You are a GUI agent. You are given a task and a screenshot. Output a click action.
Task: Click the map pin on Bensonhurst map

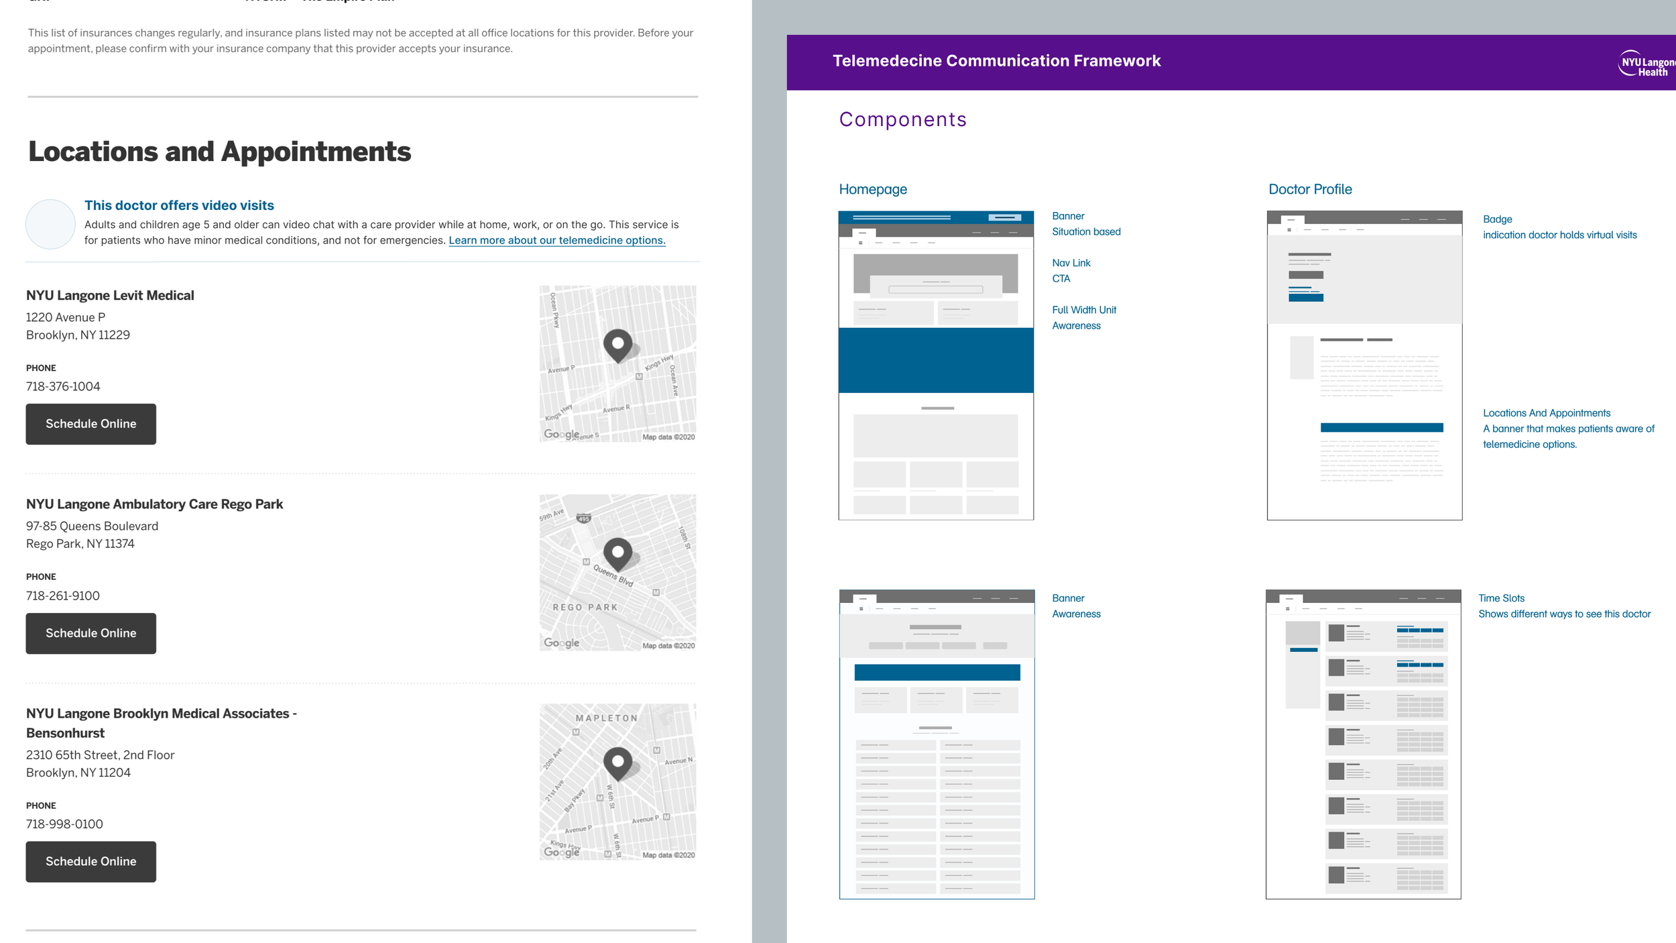[x=618, y=764]
